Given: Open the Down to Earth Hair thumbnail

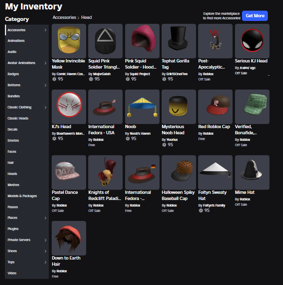Looking at the screenshot, I should (69, 238).
